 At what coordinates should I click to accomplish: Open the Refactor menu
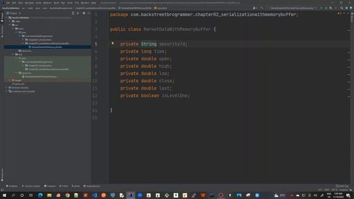tap(48, 3)
